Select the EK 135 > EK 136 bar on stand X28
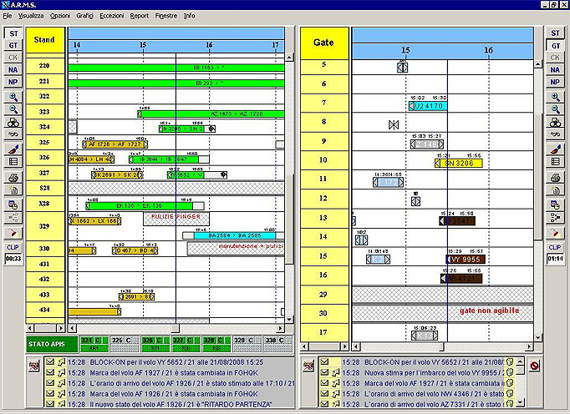Image resolution: width=570 pixels, height=414 pixels. coord(145,206)
